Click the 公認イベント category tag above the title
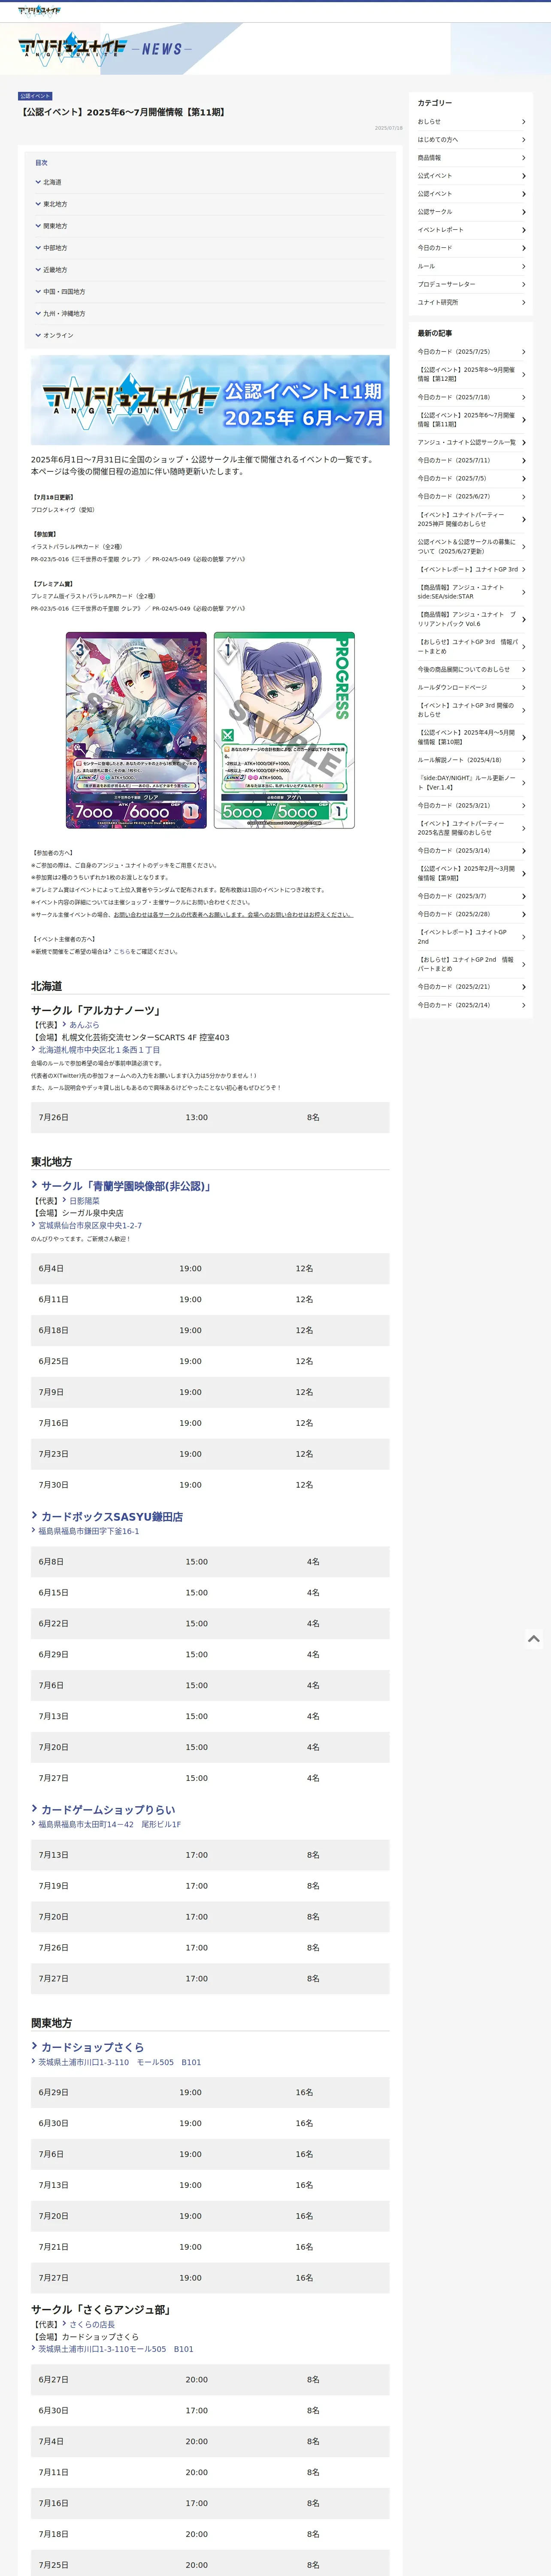The image size is (551, 2576). tap(35, 96)
